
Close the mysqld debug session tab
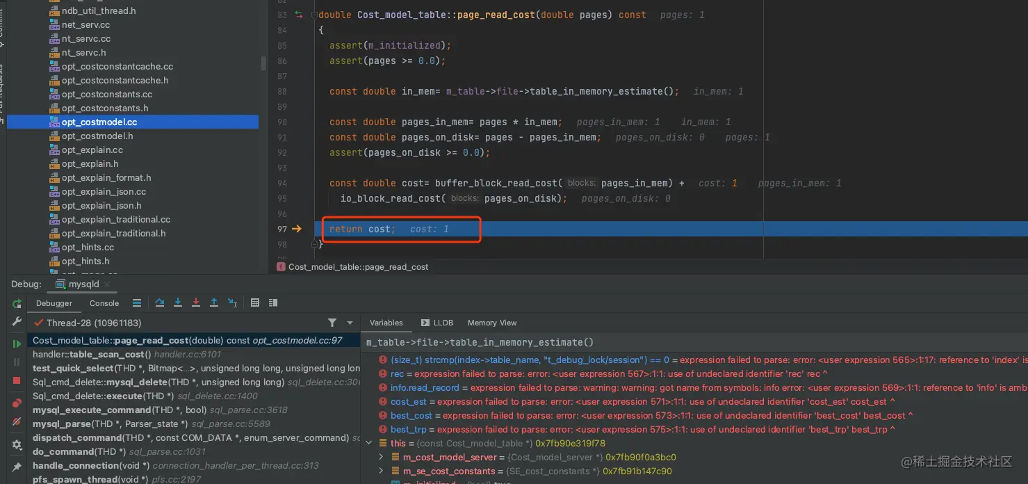(x=108, y=284)
